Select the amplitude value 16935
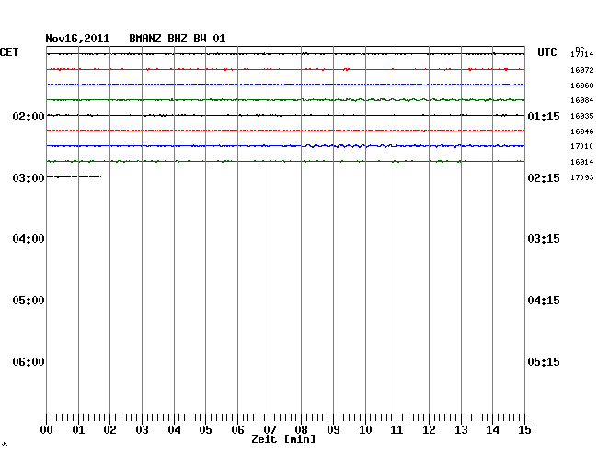Viewport: 598px width, 454px height. [x=582, y=116]
